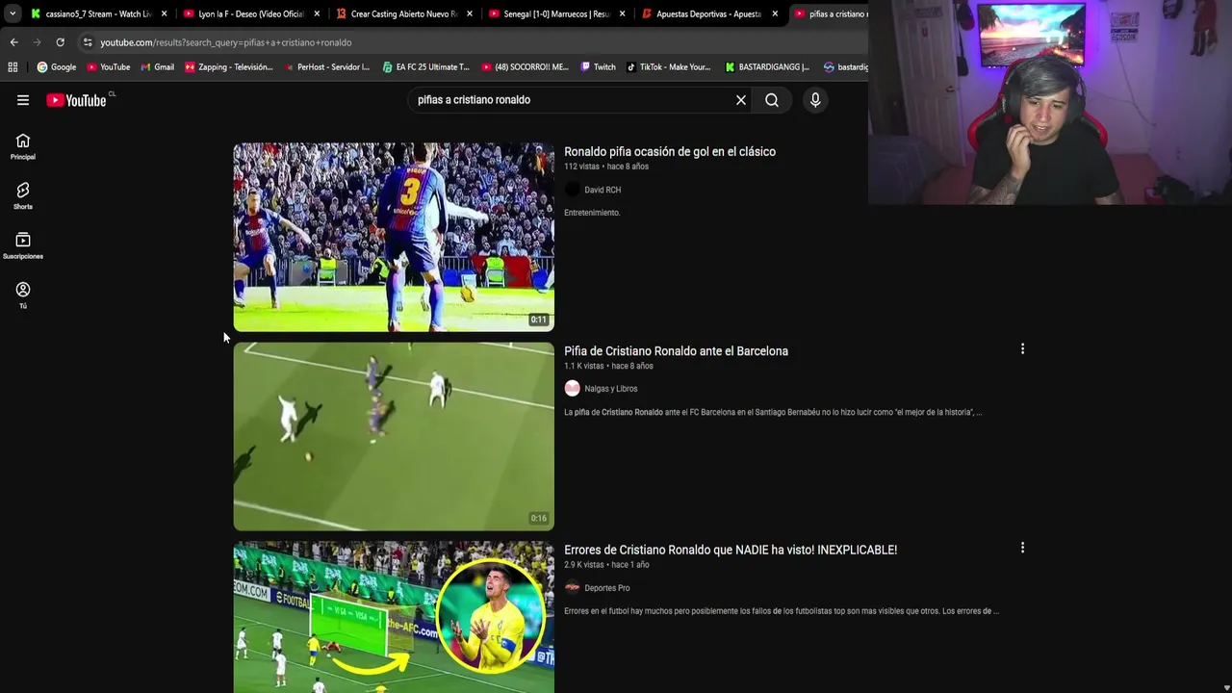
Task: Open Suscripciones in the sidebar
Action: [x=23, y=246]
